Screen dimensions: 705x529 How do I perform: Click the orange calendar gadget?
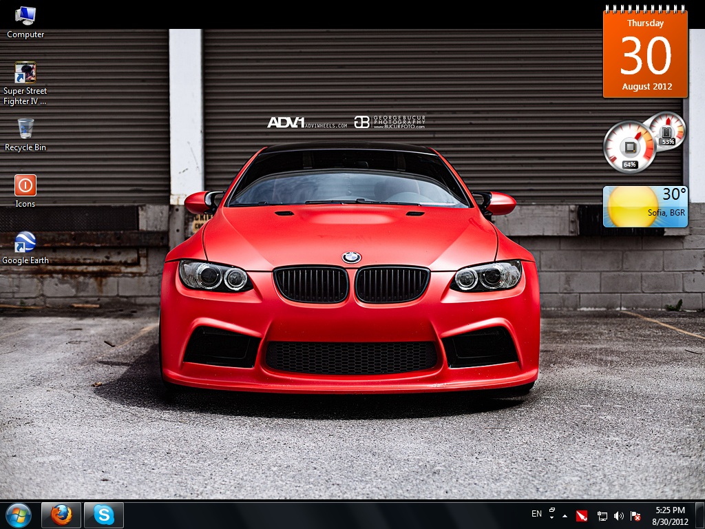[645, 52]
